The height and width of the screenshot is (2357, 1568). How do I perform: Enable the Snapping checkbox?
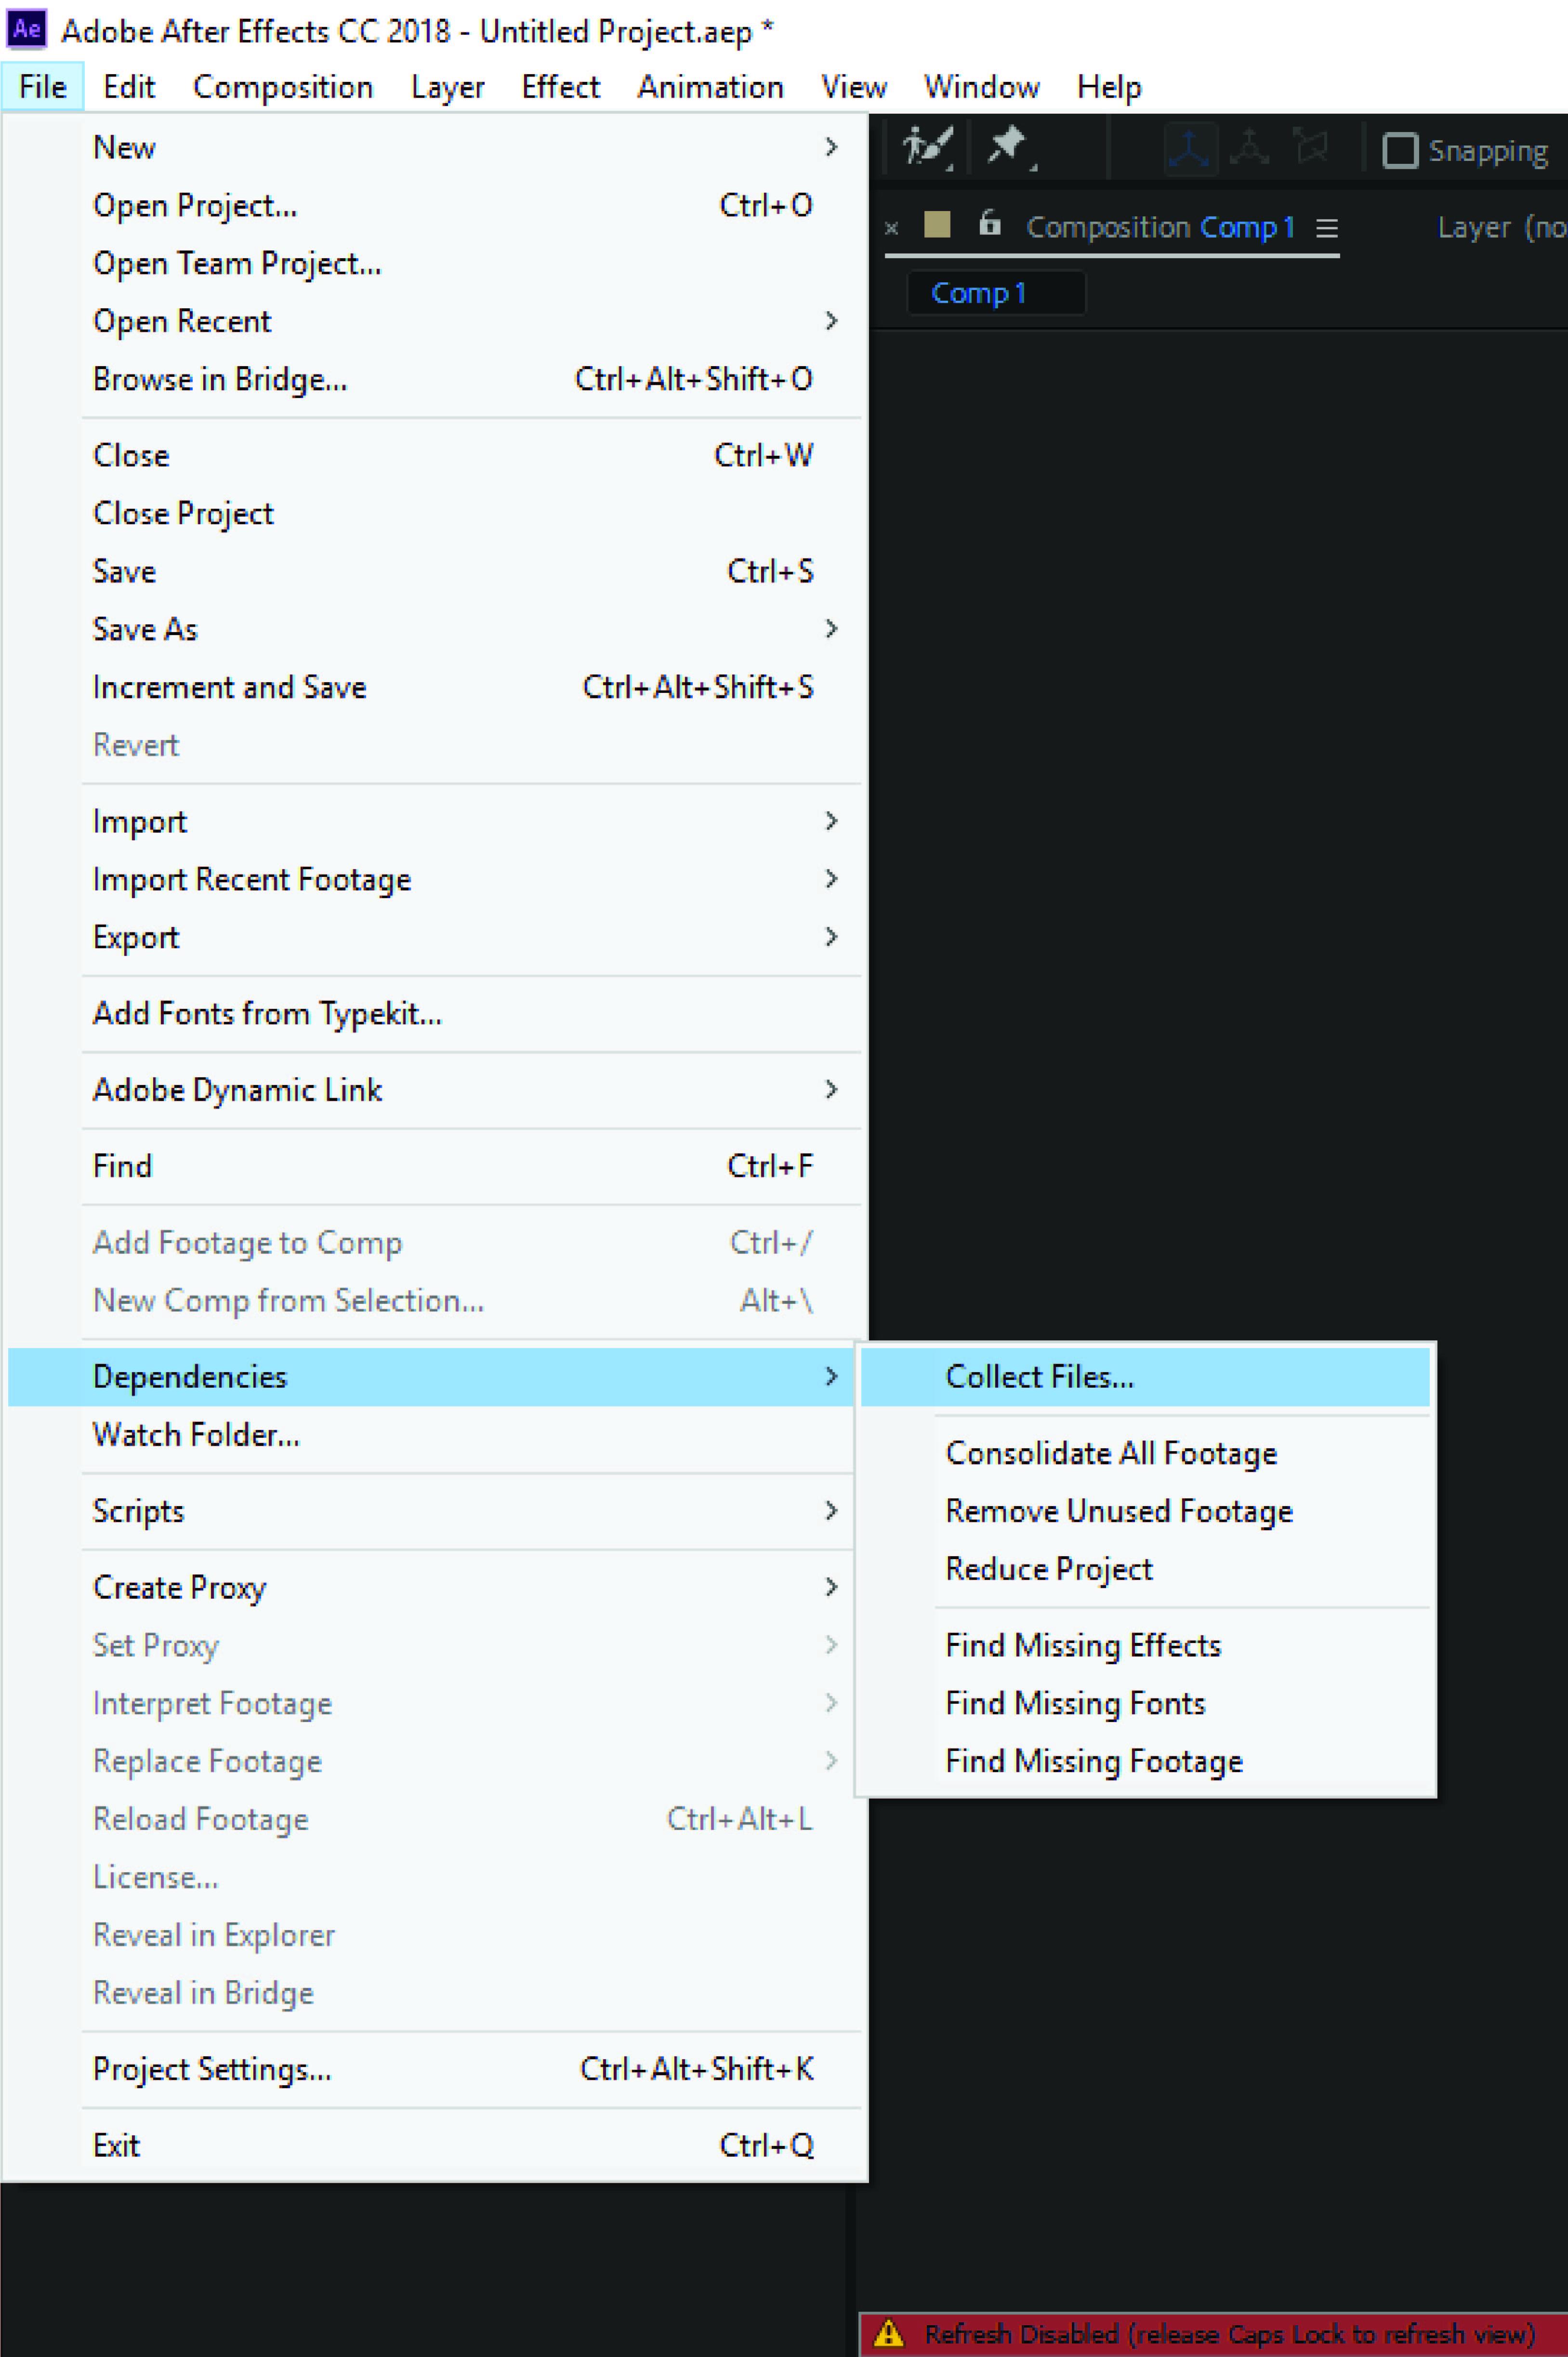tap(1399, 151)
